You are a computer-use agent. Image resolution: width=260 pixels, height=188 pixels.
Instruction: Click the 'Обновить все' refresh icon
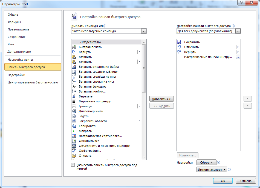(74, 141)
